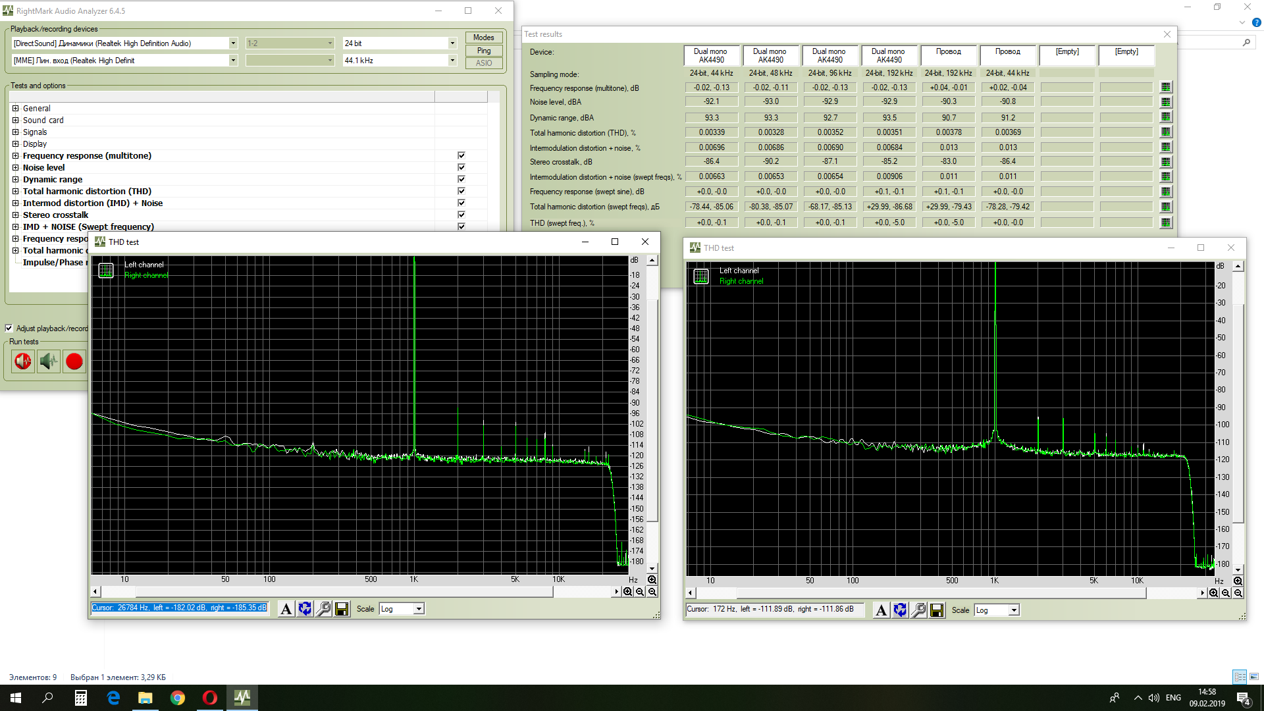The image size is (1264, 711).
Task: Click the gray speaker waveform run icon
Action: click(x=49, y=361)
